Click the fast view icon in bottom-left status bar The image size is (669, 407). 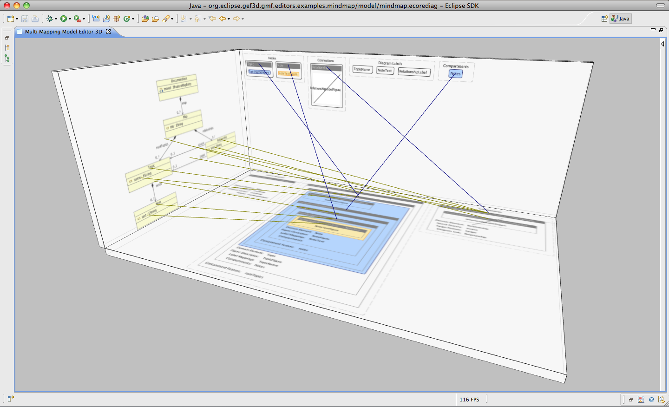click(11, 399)
